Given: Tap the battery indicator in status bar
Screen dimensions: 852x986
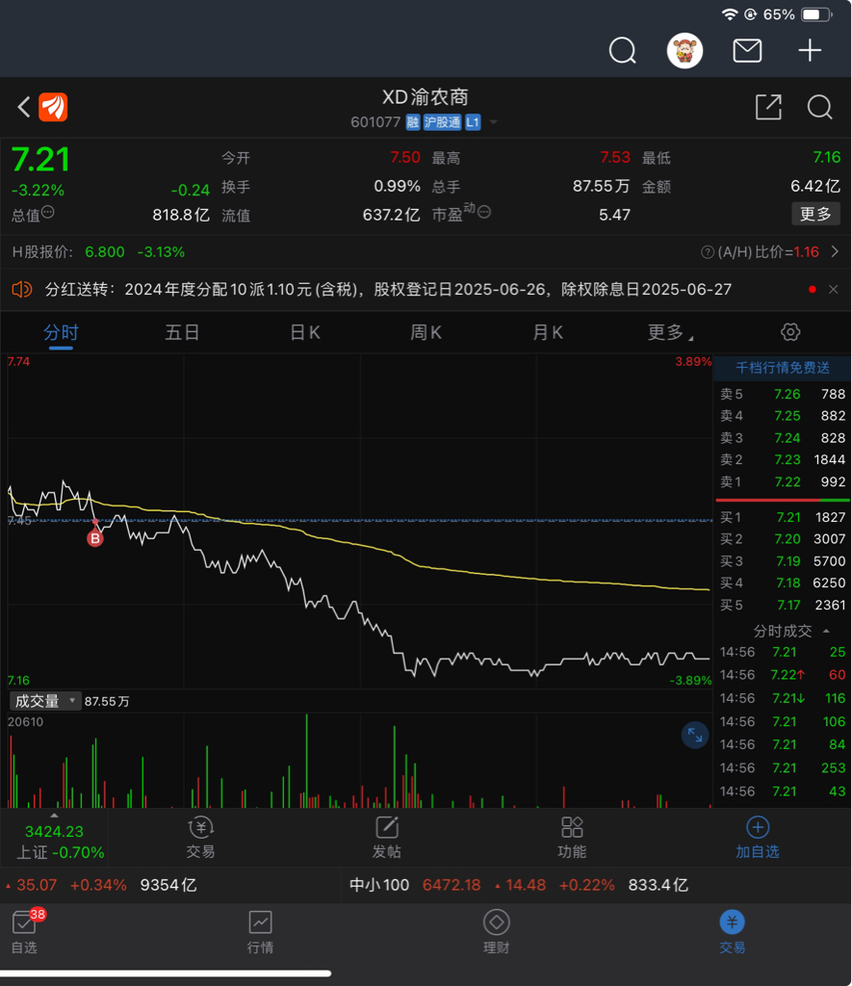Looking at the screenshot, I should tap(816, 14).
